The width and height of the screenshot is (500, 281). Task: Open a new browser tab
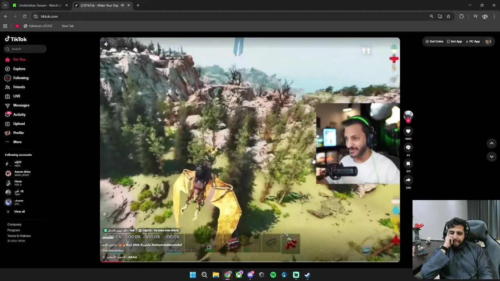point(138,5)
